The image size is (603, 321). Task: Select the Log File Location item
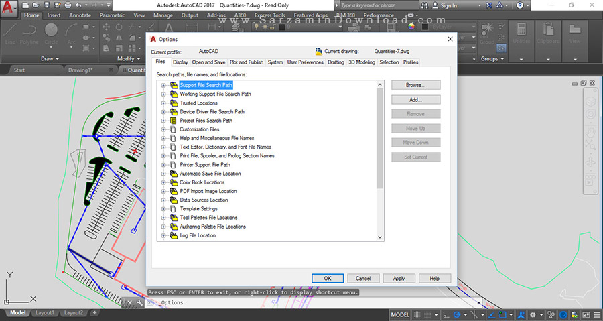[198, 235]
